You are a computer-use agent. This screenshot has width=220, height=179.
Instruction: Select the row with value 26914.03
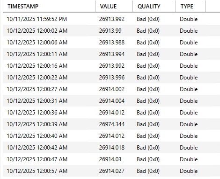point(111,159)
